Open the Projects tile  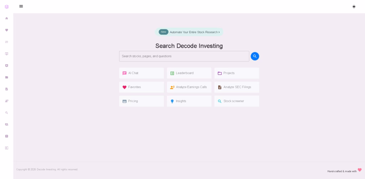[x=237, y=73]
